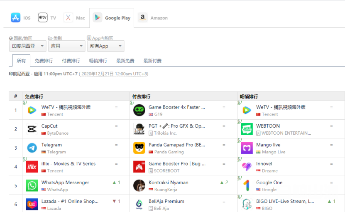Click the Panda Gamepad Pro icon

(139, 148)
